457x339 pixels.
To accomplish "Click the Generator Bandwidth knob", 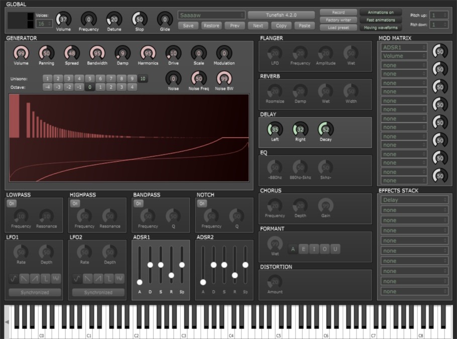I will [97, 53].
